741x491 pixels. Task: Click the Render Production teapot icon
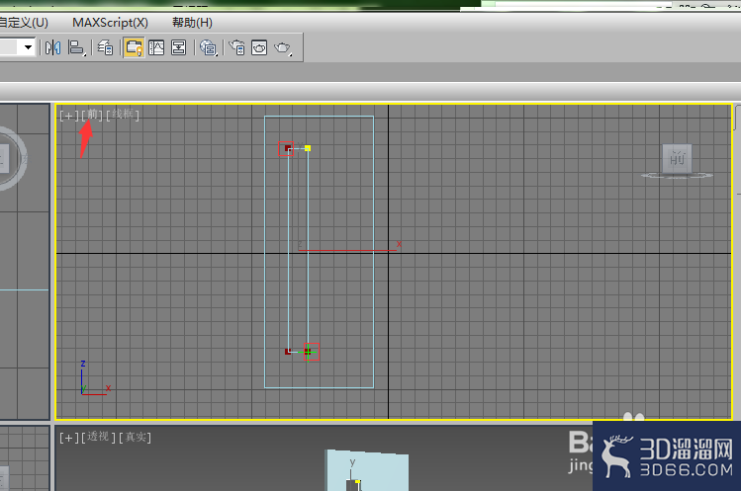point(283,47)
